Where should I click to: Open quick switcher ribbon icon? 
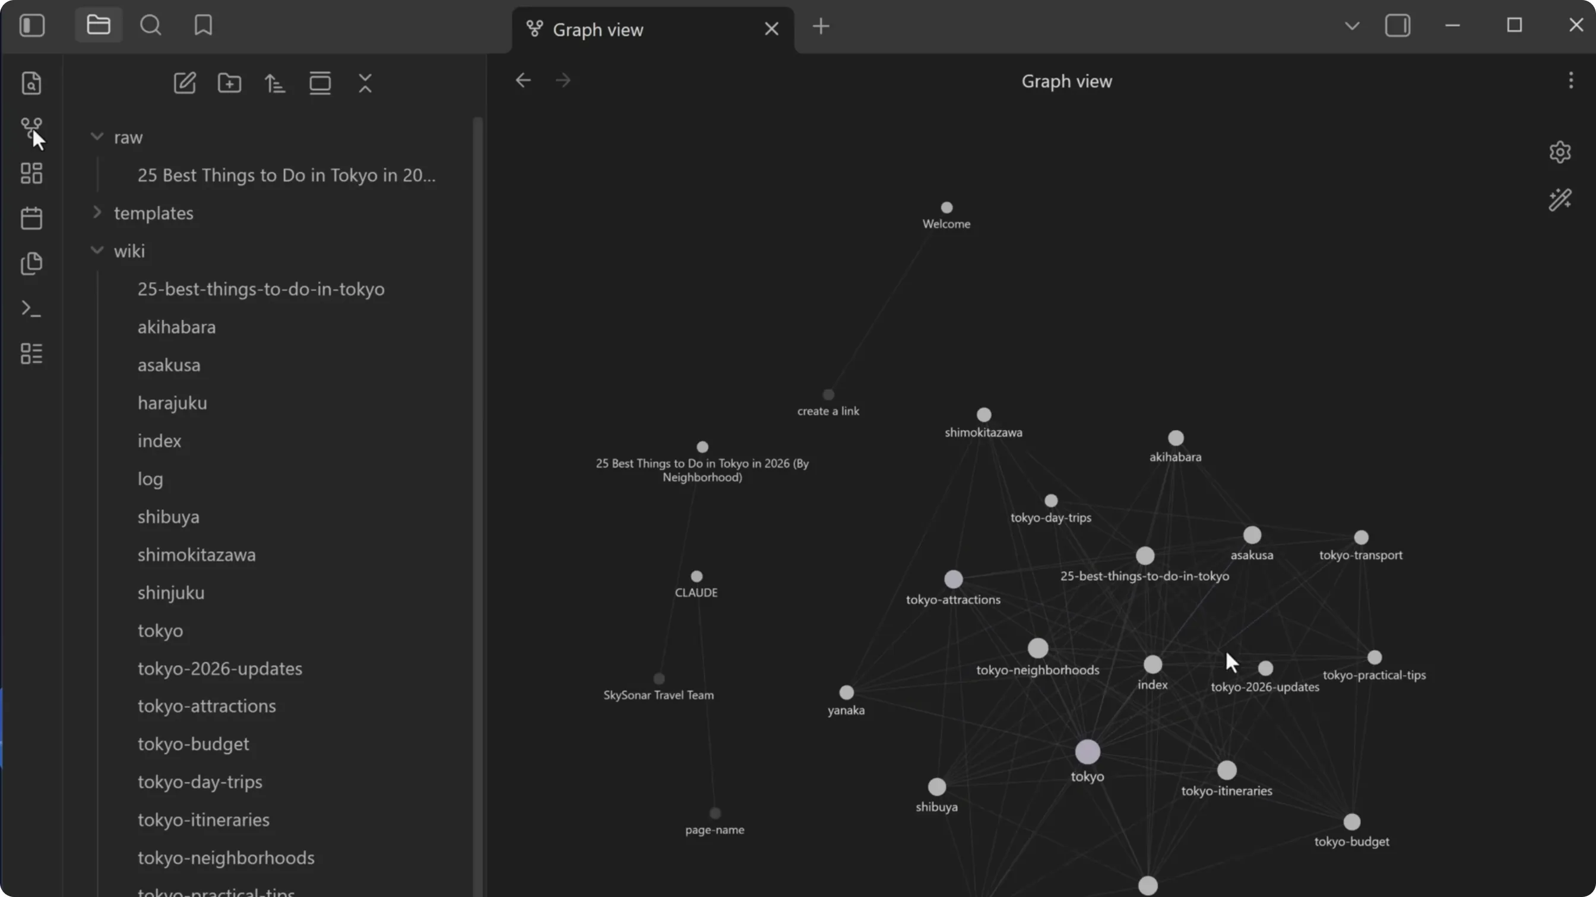[31, 83]
